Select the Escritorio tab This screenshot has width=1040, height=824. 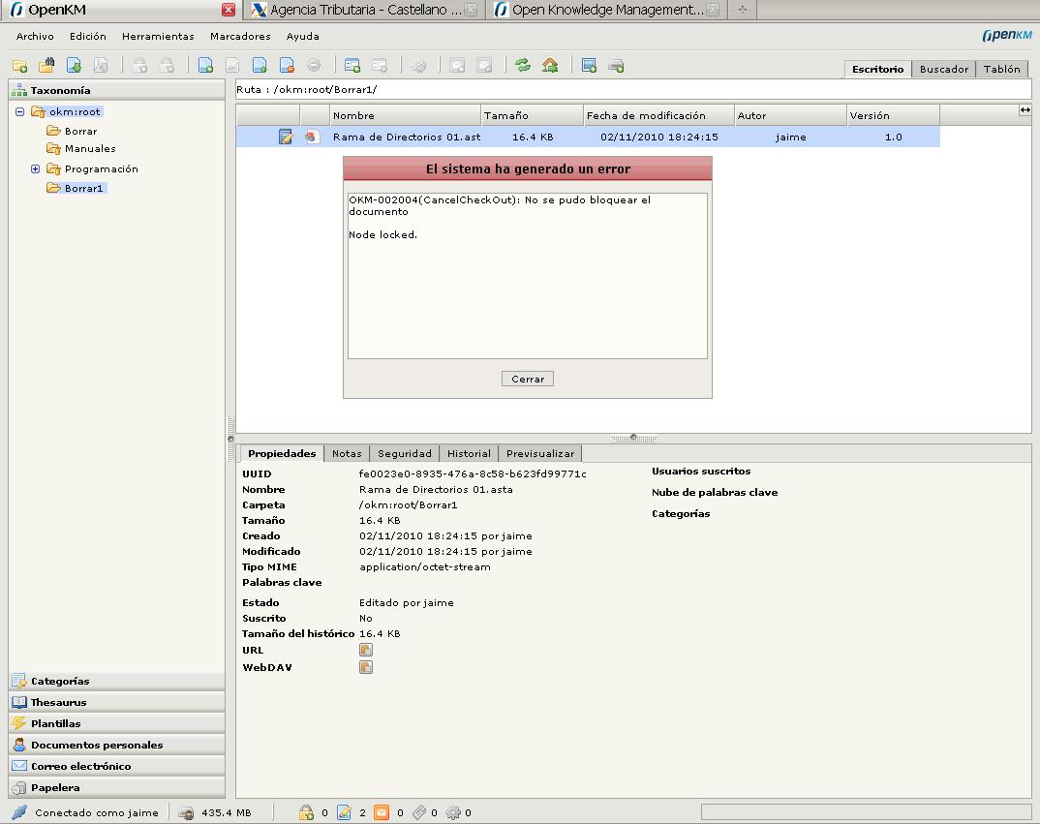[877, 69]
